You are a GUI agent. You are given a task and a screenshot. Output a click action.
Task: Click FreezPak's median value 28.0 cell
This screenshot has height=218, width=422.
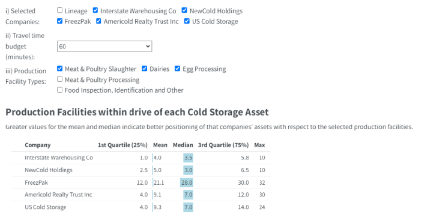187,182
